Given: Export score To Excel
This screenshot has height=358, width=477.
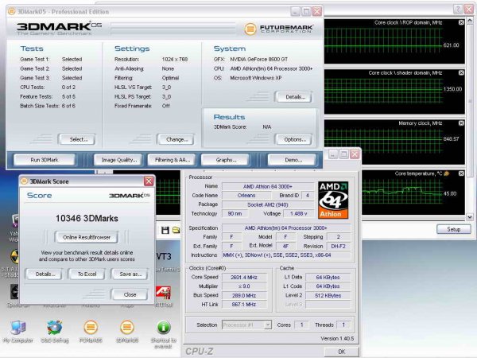Looking at the screenshot, I should click(87, 274).
